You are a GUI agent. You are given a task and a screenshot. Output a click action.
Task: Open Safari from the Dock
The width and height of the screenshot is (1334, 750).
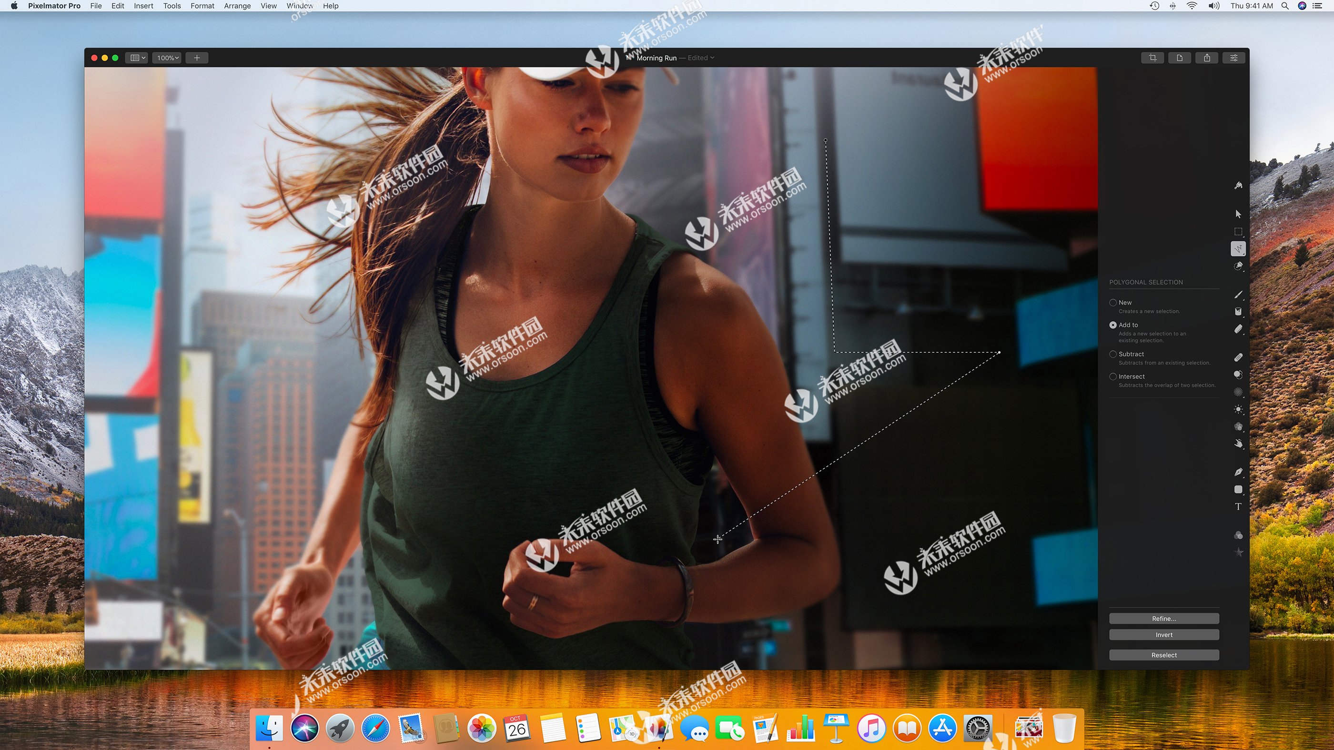375,728
